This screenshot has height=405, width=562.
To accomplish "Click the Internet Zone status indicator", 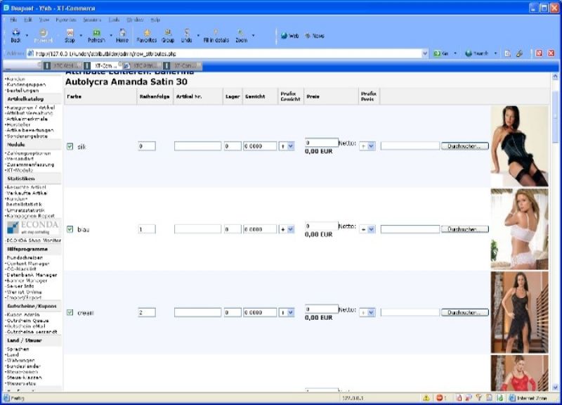I will tap(528, 398).
